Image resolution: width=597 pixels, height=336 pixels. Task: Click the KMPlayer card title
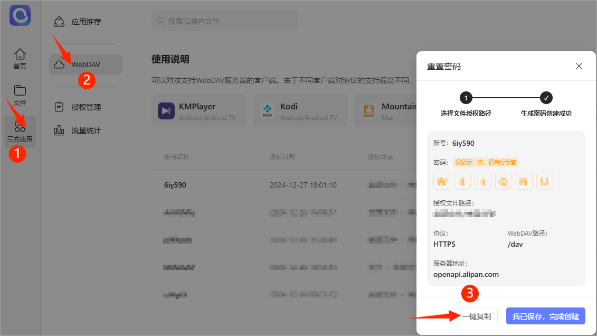pyautogui.click(x=197, y=107)
